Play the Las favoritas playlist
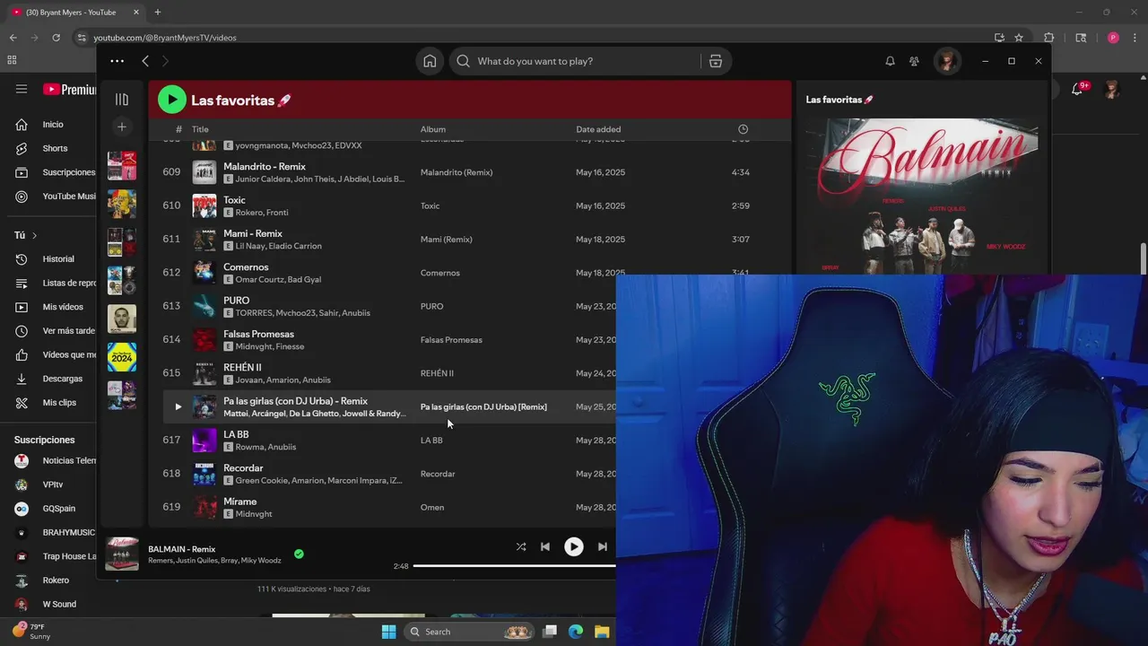 click(x=171, y=100)
